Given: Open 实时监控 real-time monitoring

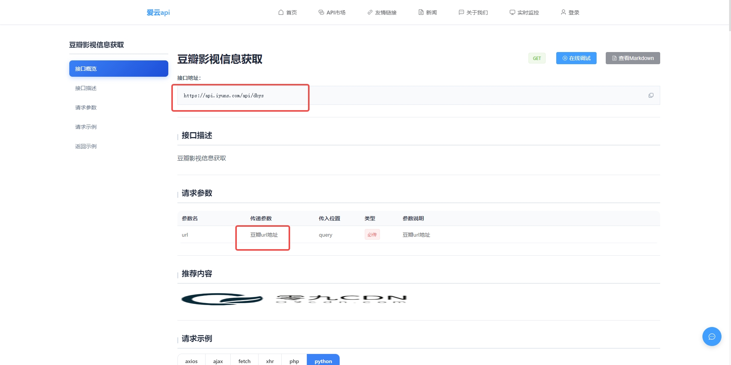Looking at the screenshot, I should pyautogui.click(x=524, y=13).
